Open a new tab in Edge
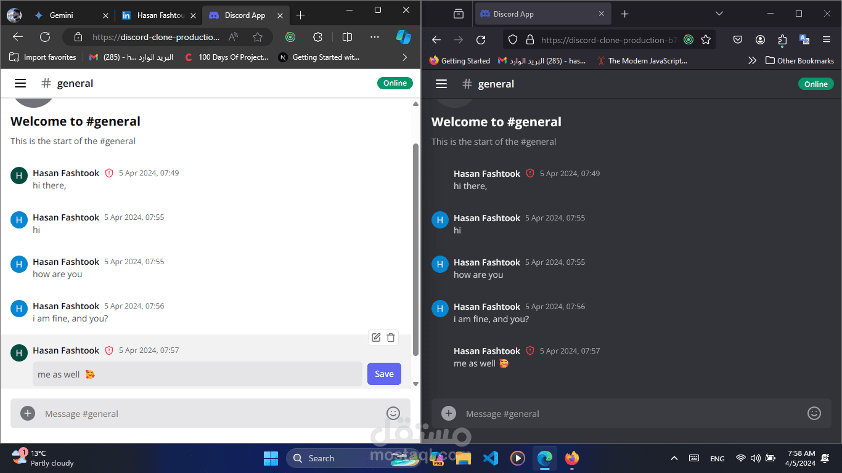 click(300, 15)
